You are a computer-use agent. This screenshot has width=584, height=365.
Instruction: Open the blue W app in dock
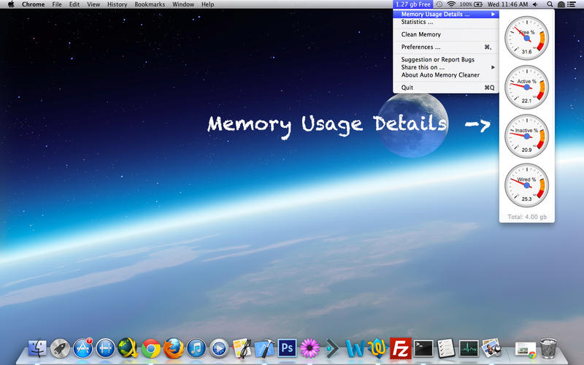[x=355, y=349]
